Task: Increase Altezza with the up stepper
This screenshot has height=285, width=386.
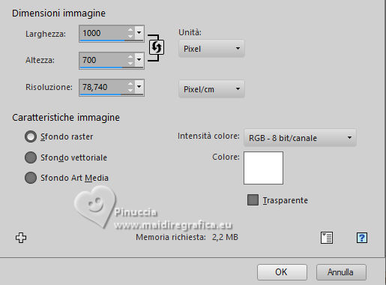Action: [130, 57]
